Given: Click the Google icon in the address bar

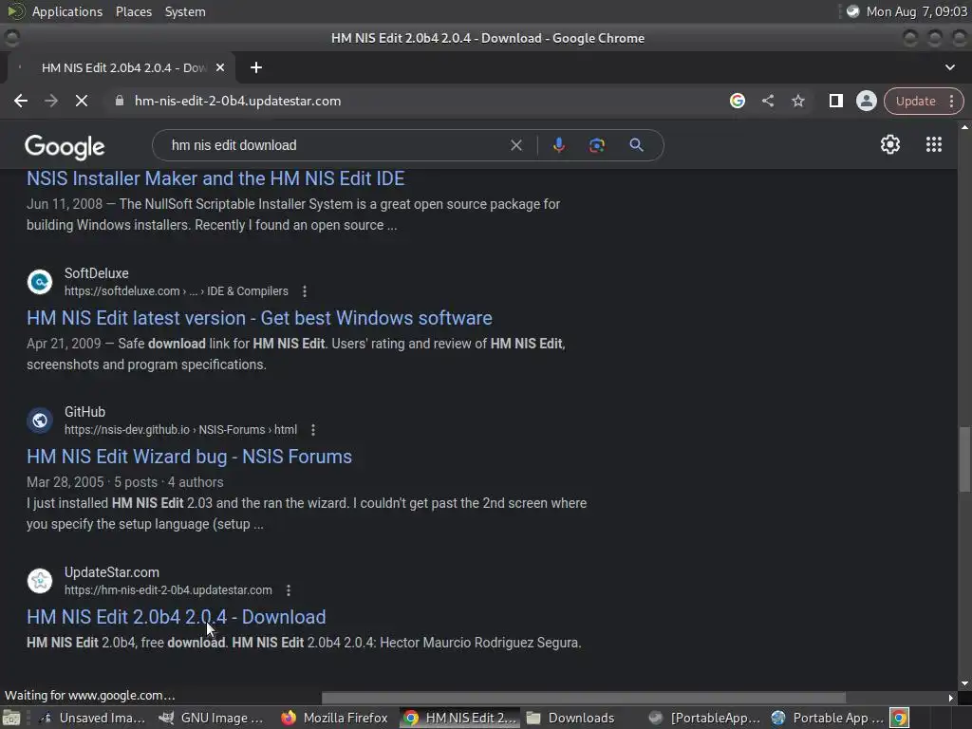Looking at the screenshot, I should tap(737, 101).
